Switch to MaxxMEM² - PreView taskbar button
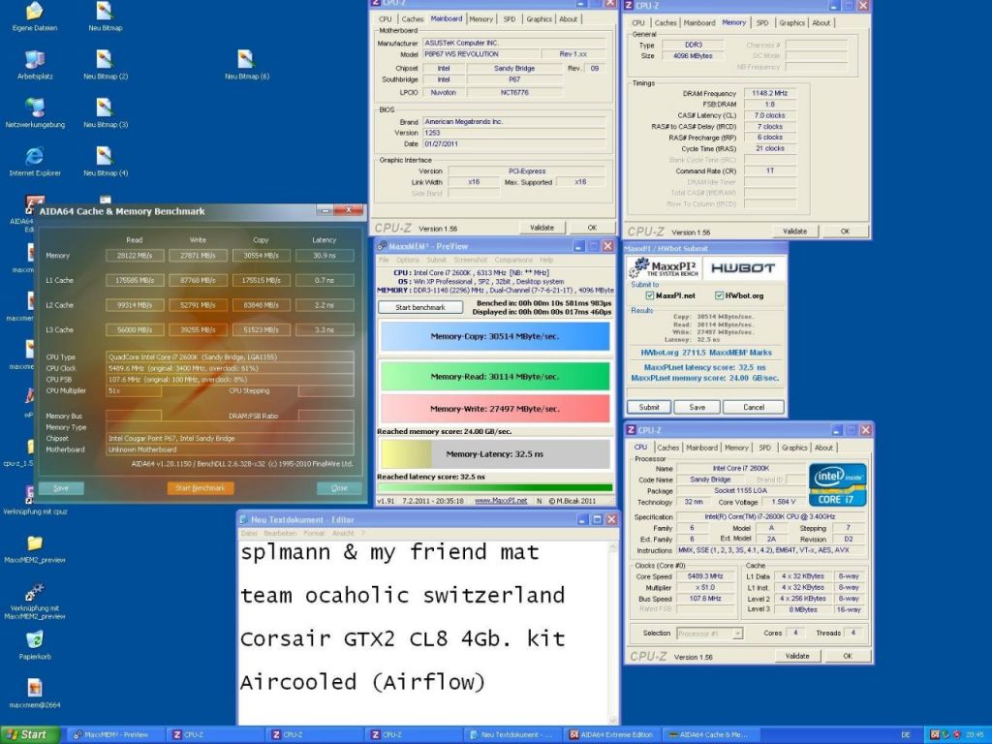Screen dimensions: 992x744 (115, 735)
